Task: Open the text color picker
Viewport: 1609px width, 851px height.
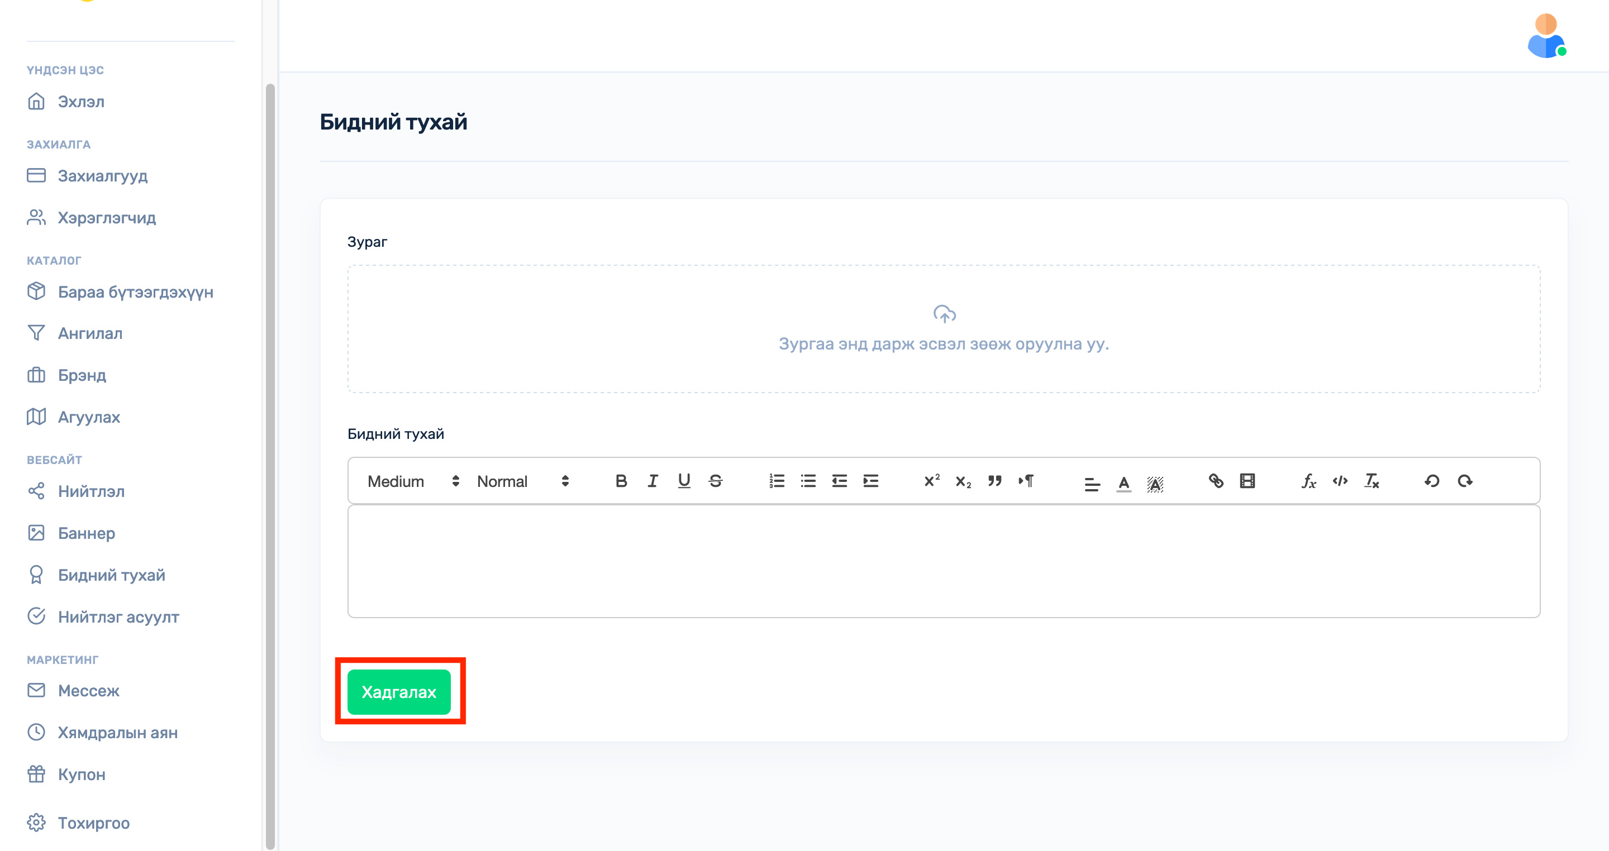Action: point(1124,482)
